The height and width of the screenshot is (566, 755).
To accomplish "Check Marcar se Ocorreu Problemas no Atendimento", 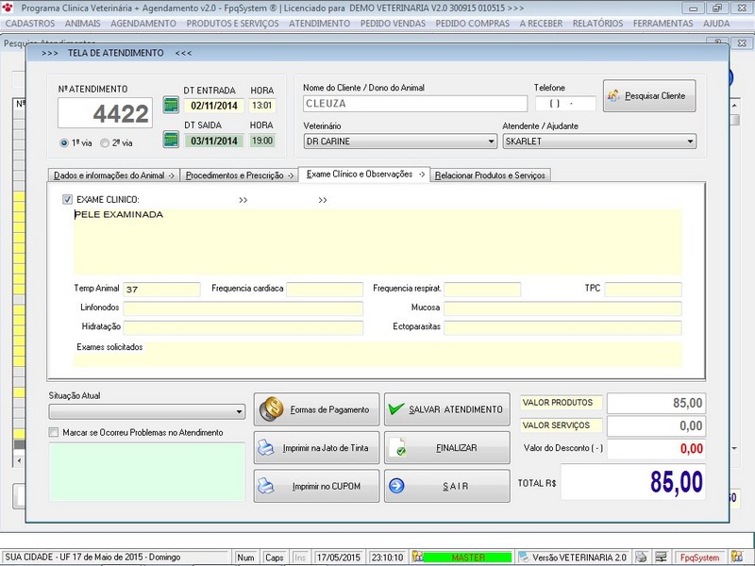I will (x=55, y=433).
